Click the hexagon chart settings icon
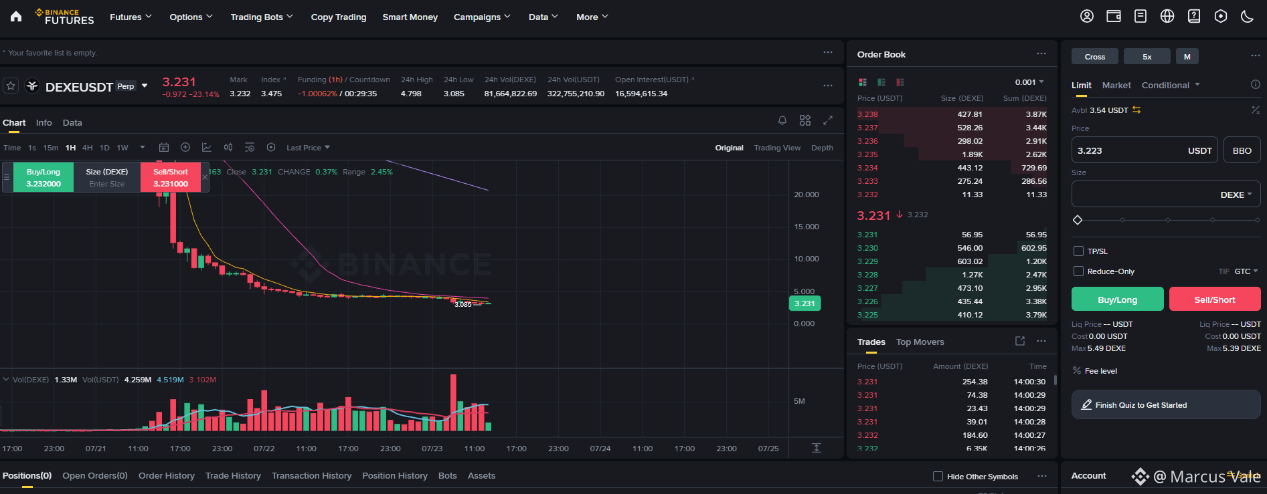The height and width of the screenshot is (494, 1267). [x=271, y=148]
